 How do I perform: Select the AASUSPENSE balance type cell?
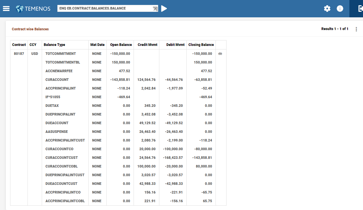(x=56, y=132)
